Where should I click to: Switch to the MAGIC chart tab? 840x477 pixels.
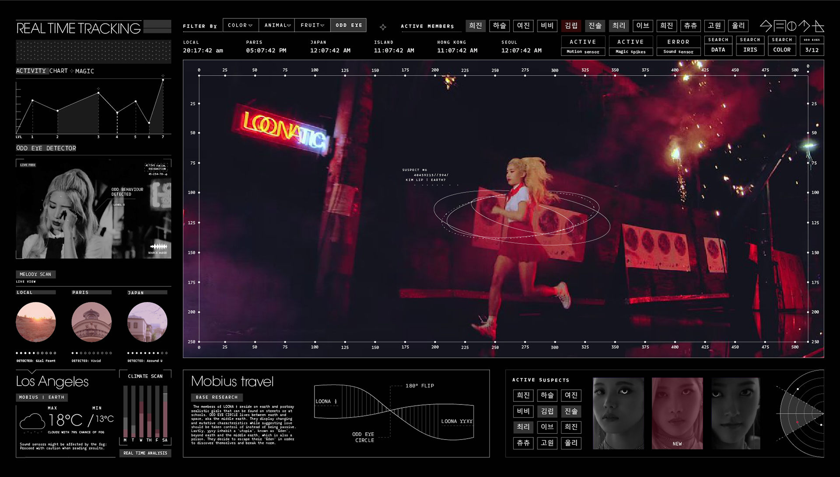(84, 71)
